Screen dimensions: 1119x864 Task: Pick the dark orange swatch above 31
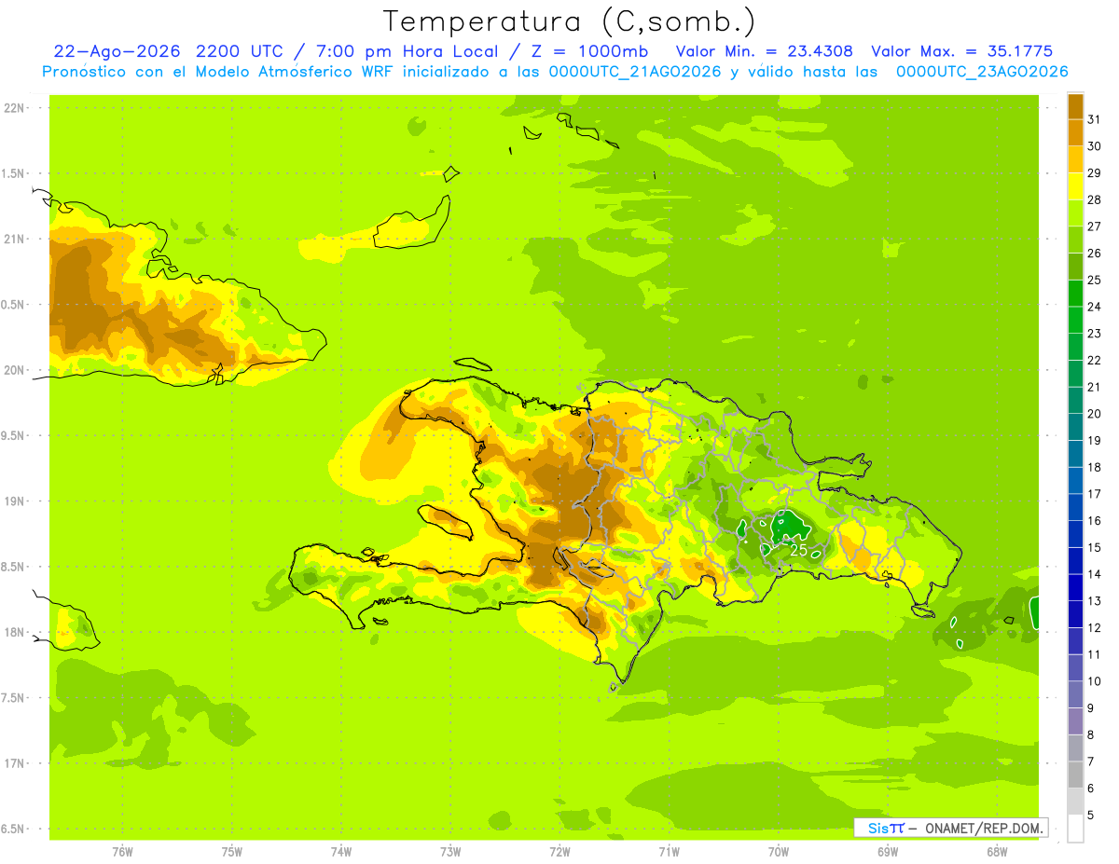pos(1075,106)
